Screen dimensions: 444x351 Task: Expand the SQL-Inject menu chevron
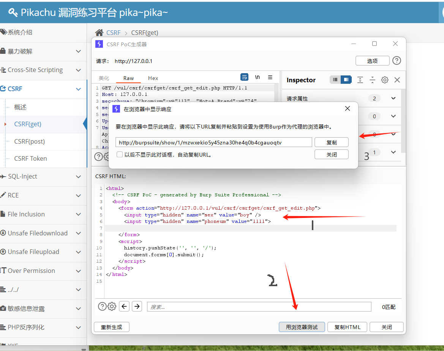tap(79, 177)
